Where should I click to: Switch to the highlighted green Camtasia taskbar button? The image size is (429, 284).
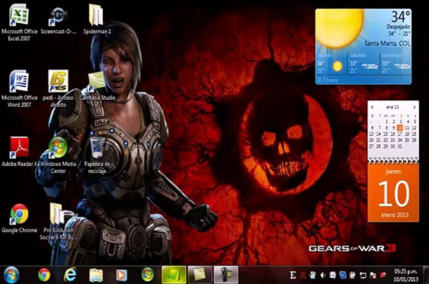pyautogui.click(x=174, y=275)
